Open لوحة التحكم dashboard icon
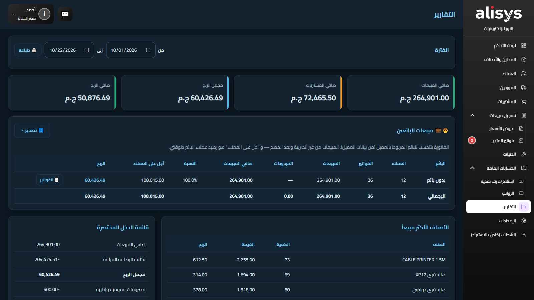Image resolution: width=534 pixels, height=300 pixels. (x=524, y=45)
